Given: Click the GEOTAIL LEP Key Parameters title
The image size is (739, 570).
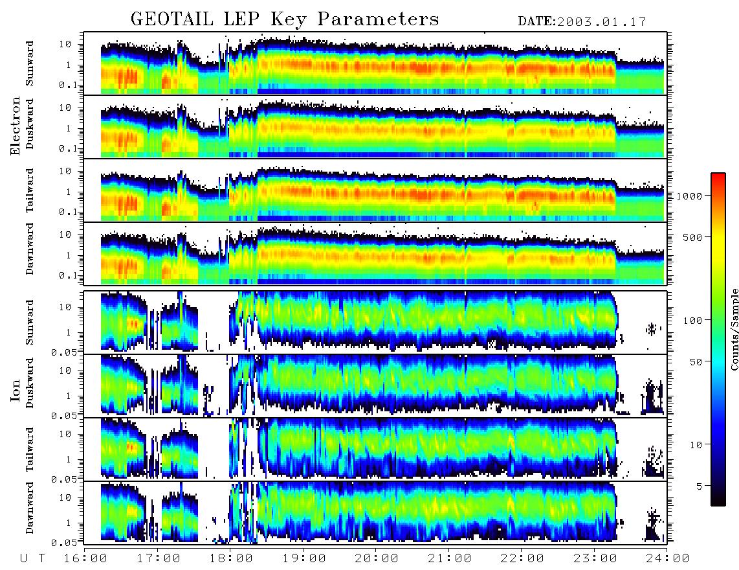Looking at the screenshot, I should click(x=285, y=19).
